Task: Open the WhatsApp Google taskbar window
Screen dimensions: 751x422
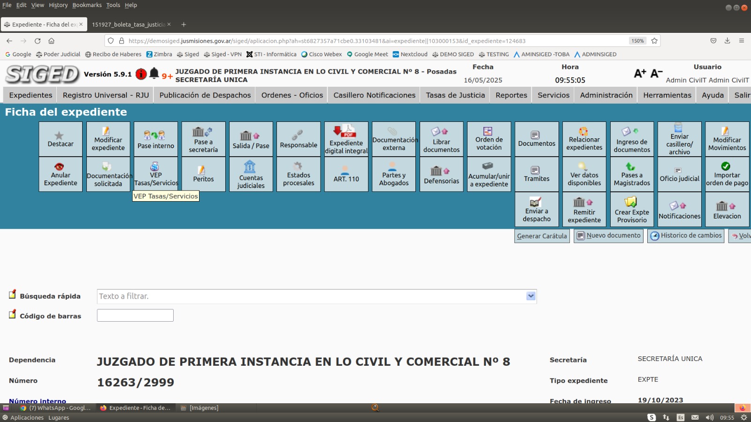Action: click(x=55, y=408)
